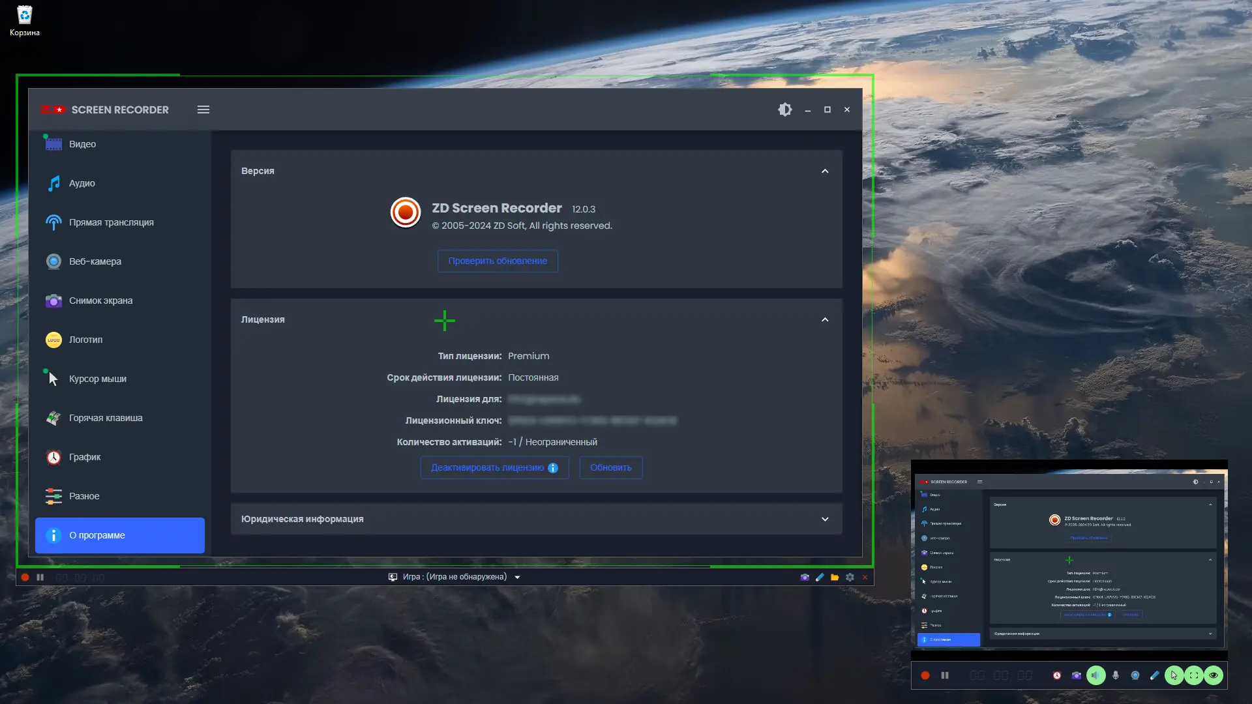This screenshot has width=1252, height=704.
Task: Go to the График schedule section
Action: pyautogui.click(x=85, y=457)
